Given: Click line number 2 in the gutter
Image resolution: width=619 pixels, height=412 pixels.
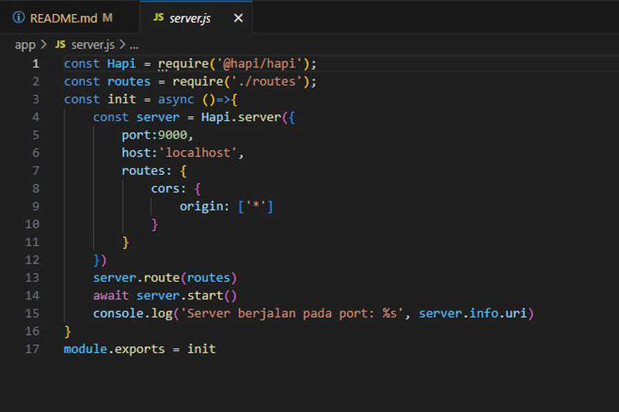Looking at the screenshot, I should coord(36,81).
